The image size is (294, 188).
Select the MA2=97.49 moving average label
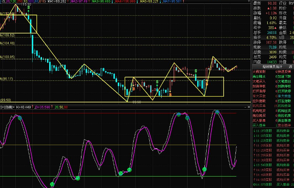pos(79,1)
